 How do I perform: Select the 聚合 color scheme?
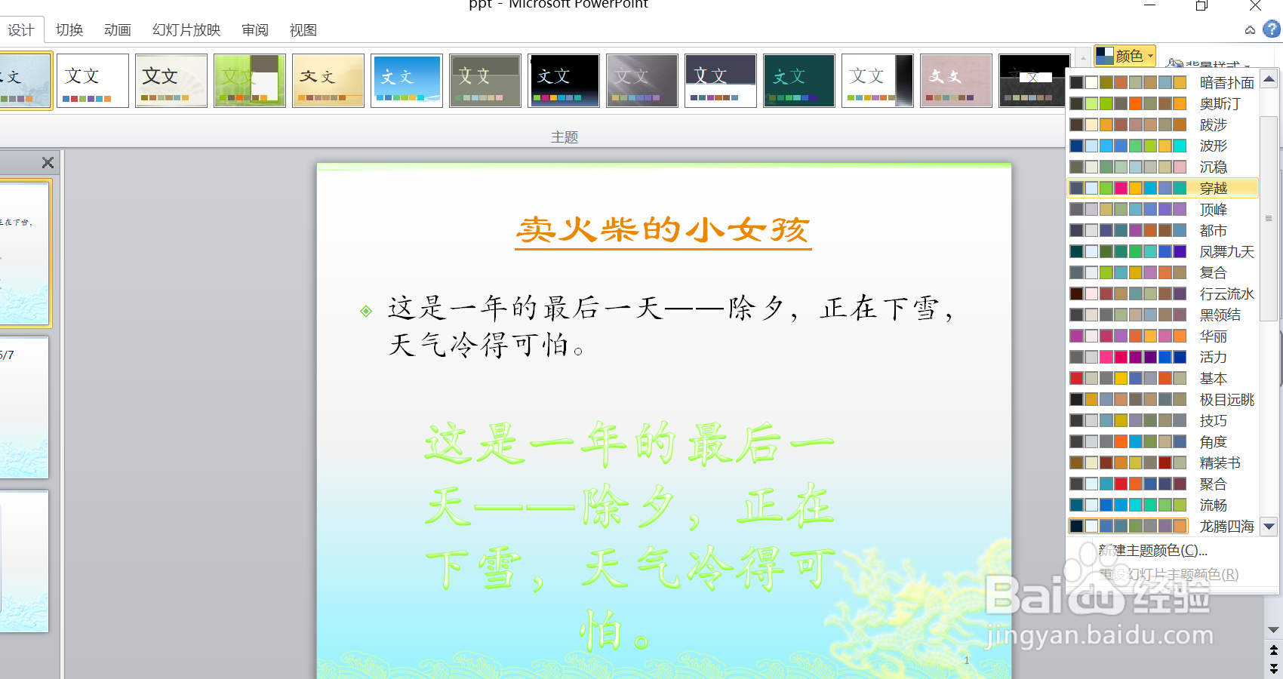tap(1163, 484)
